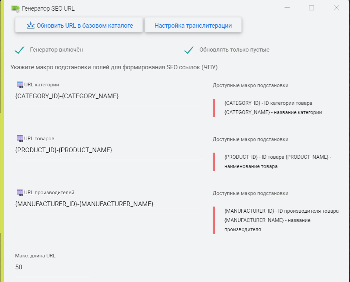Click the download icon on update URL button
This screenshot has width=350, height=282.
pos(31,26)
